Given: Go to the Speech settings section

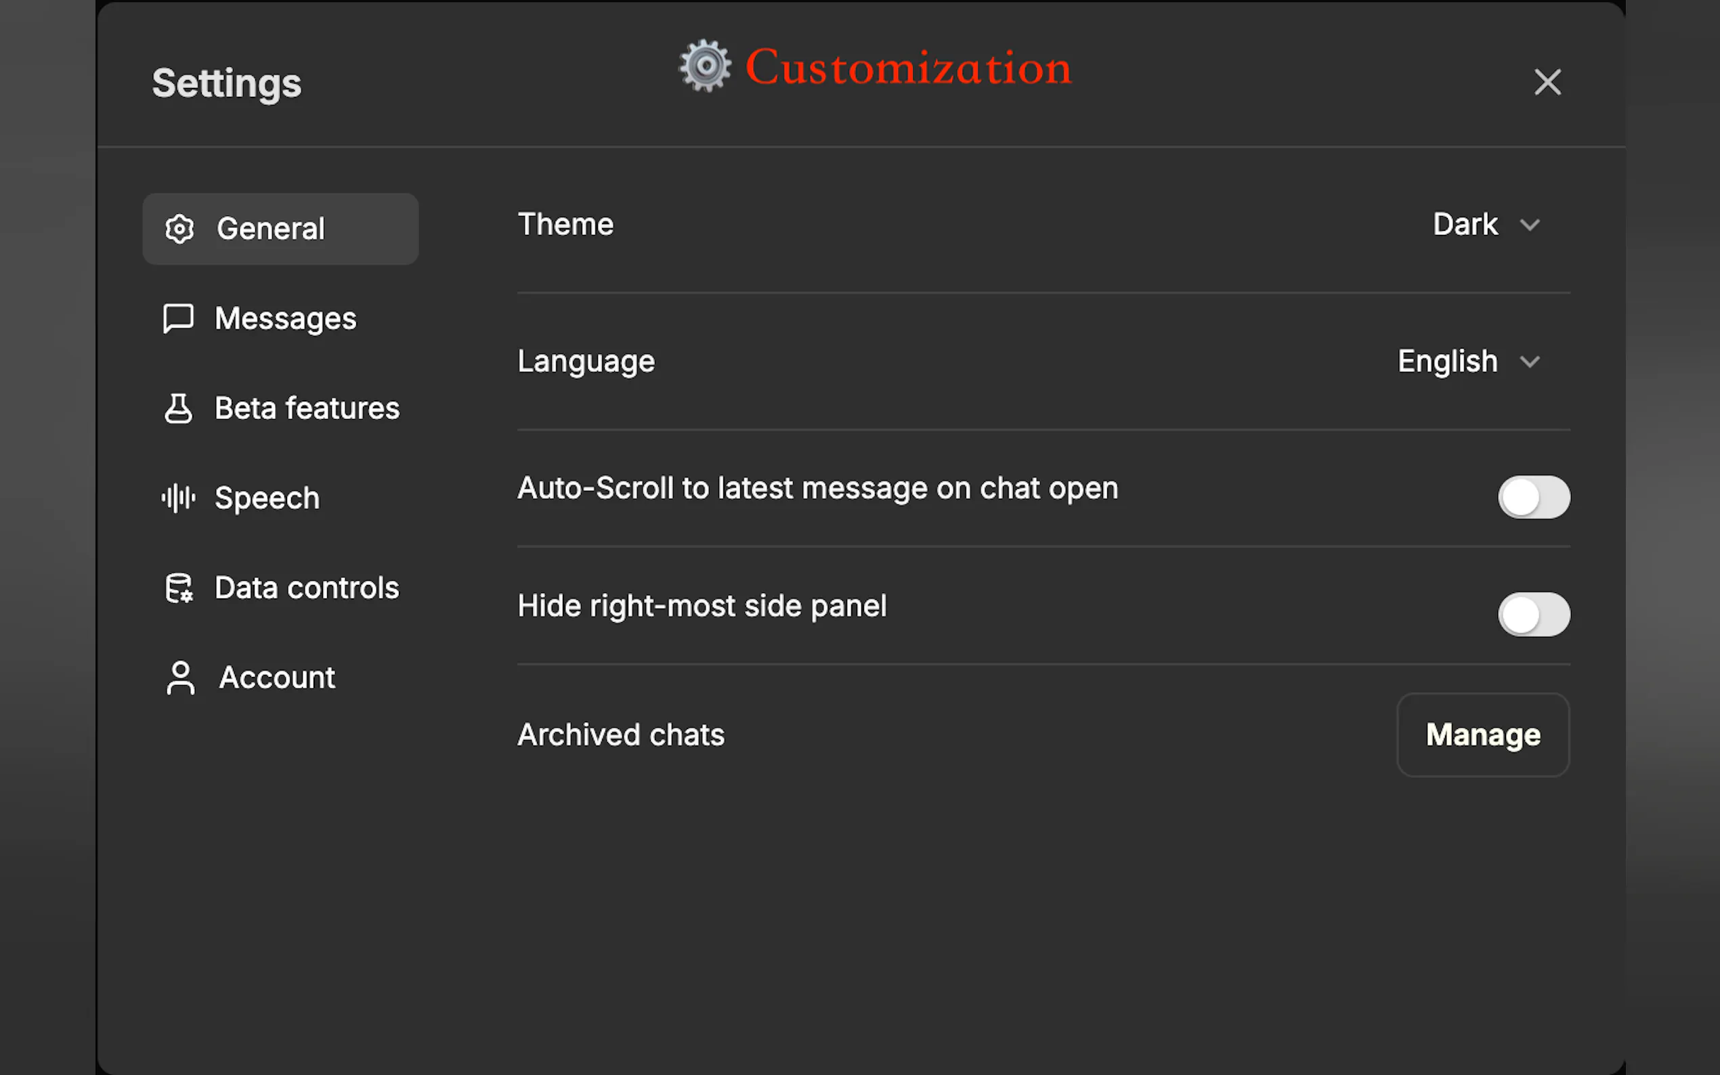Looking at the screenshot, I should coord(267,498).
